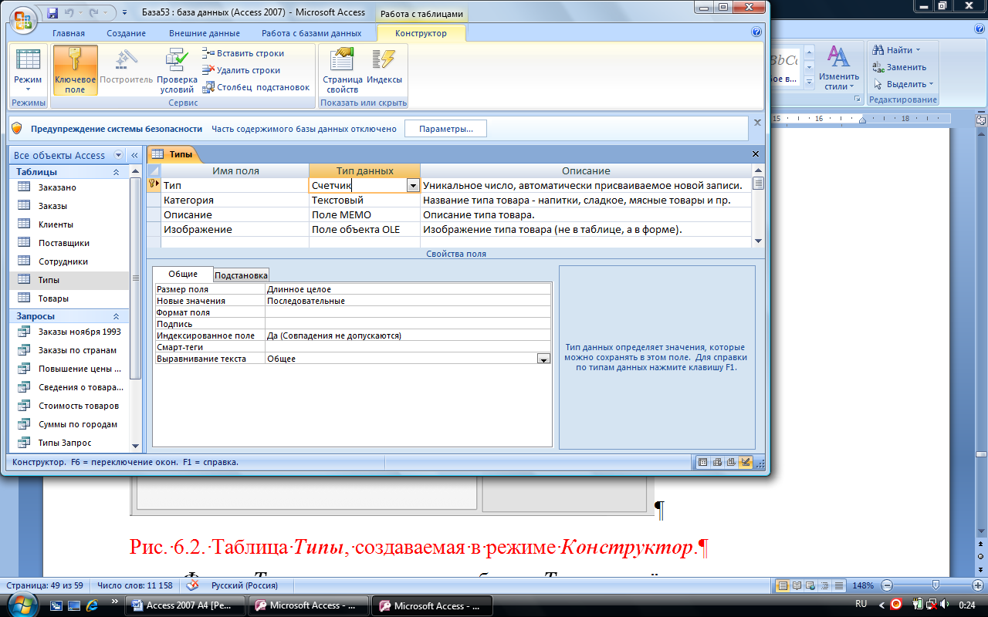
Task: Click the Undo arrow in Quick Access toolbar
Action: click(x=69, y=13)
